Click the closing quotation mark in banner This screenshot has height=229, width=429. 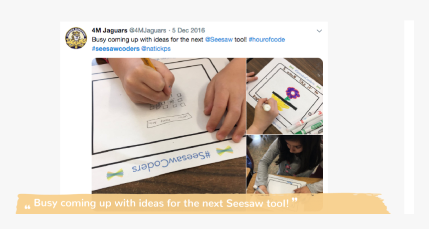294,201
